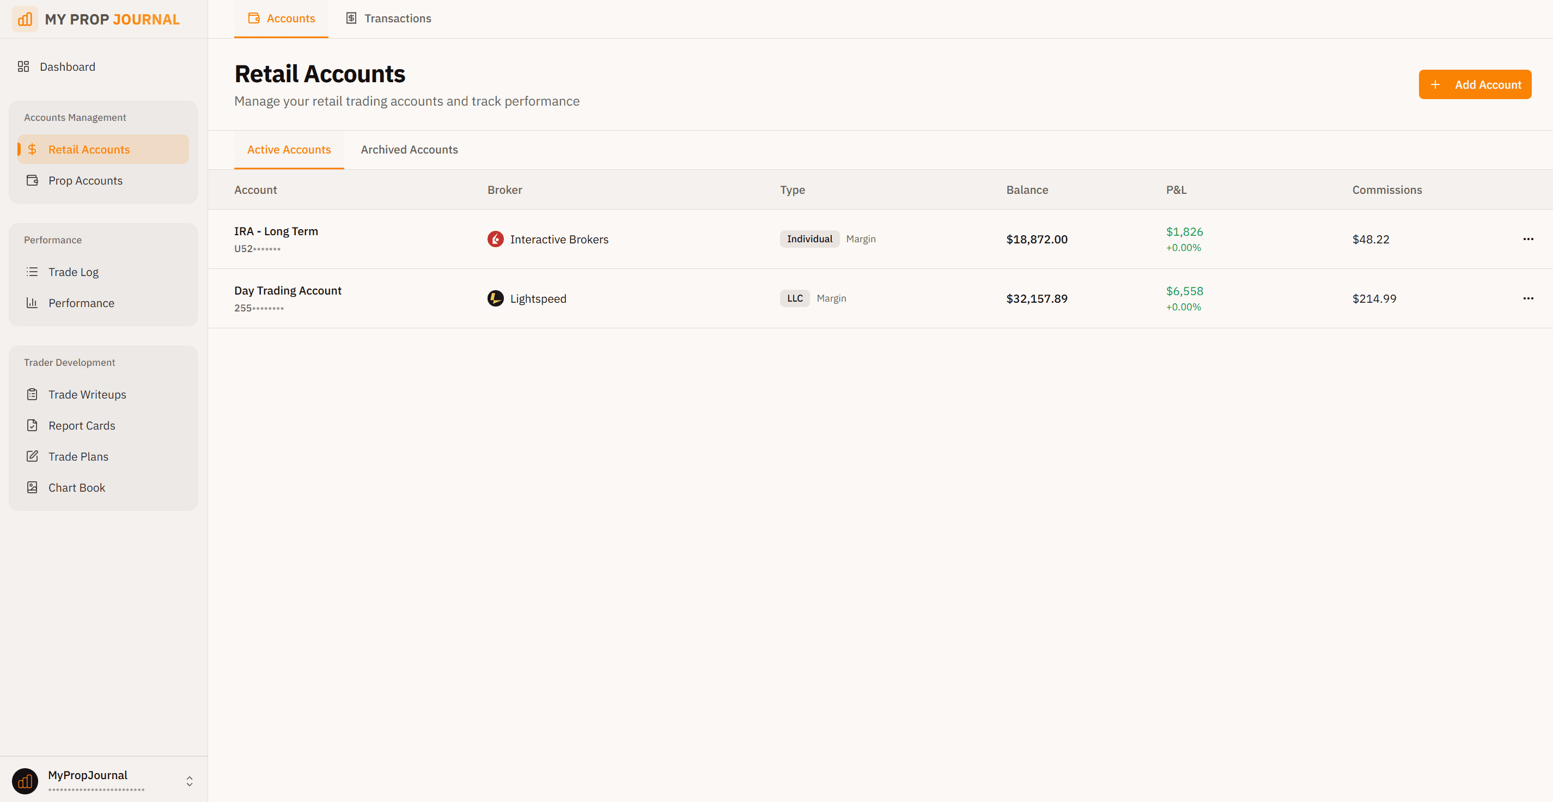Click the Dashboard grid icon

(23, 67)
